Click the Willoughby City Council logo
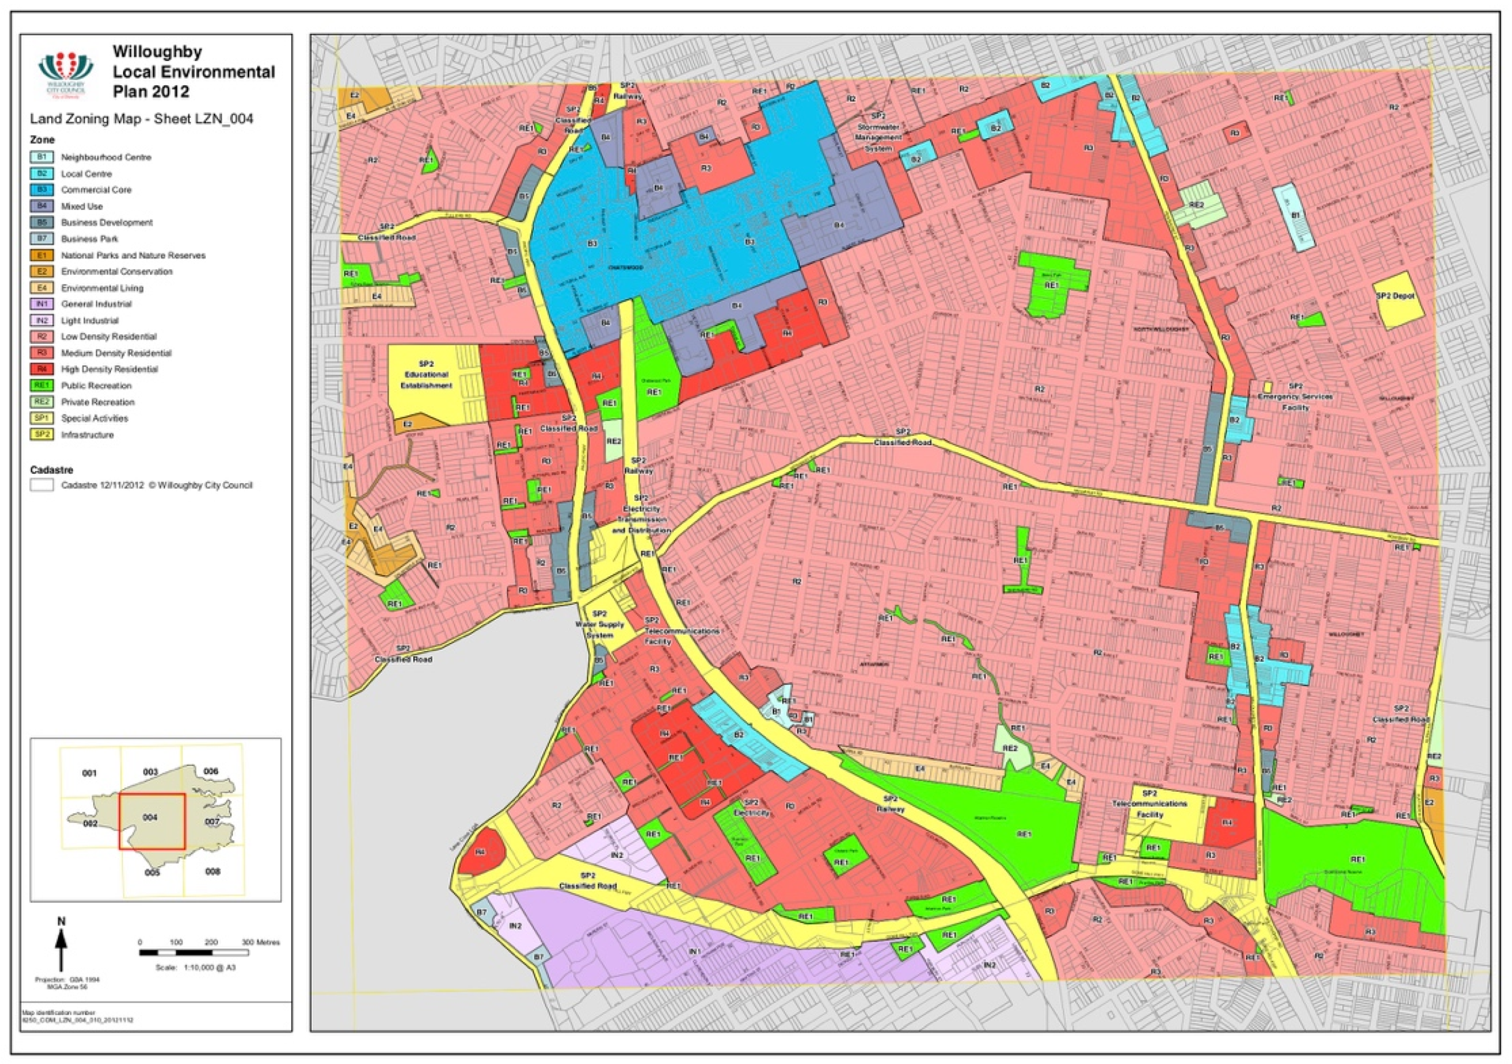This screenshot has height=1064, width=1512. click(66, 74)
